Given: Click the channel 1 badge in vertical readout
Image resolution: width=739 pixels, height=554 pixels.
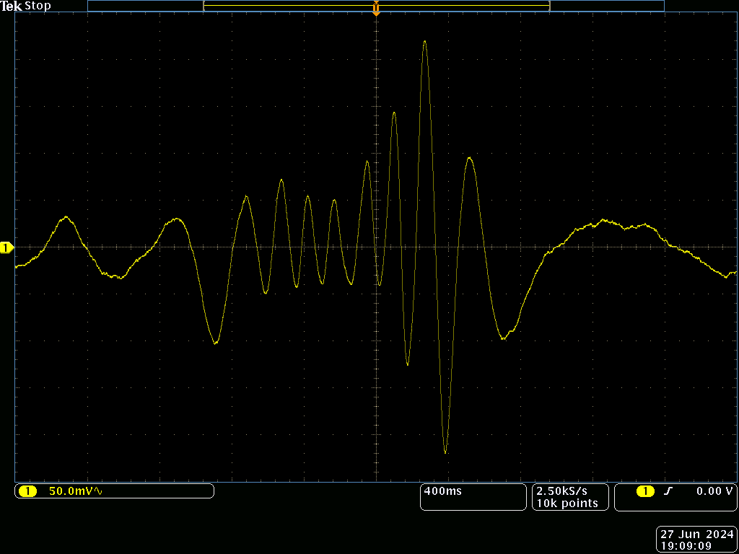Looking at the screenshot, I should coord(28,491).
